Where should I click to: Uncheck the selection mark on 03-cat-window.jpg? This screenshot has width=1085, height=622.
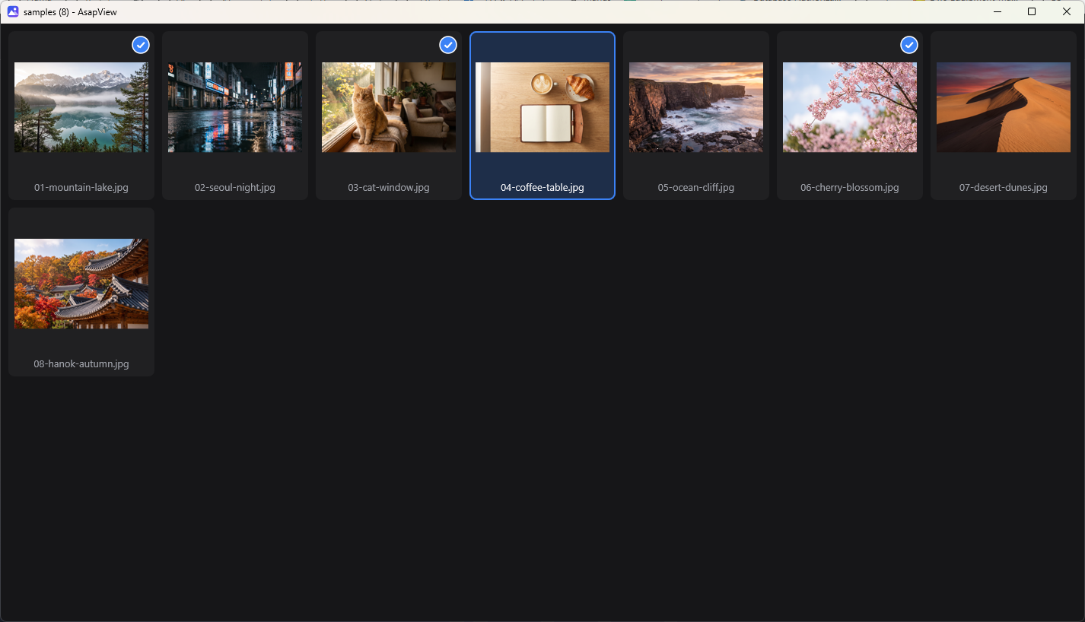(448, 45)
